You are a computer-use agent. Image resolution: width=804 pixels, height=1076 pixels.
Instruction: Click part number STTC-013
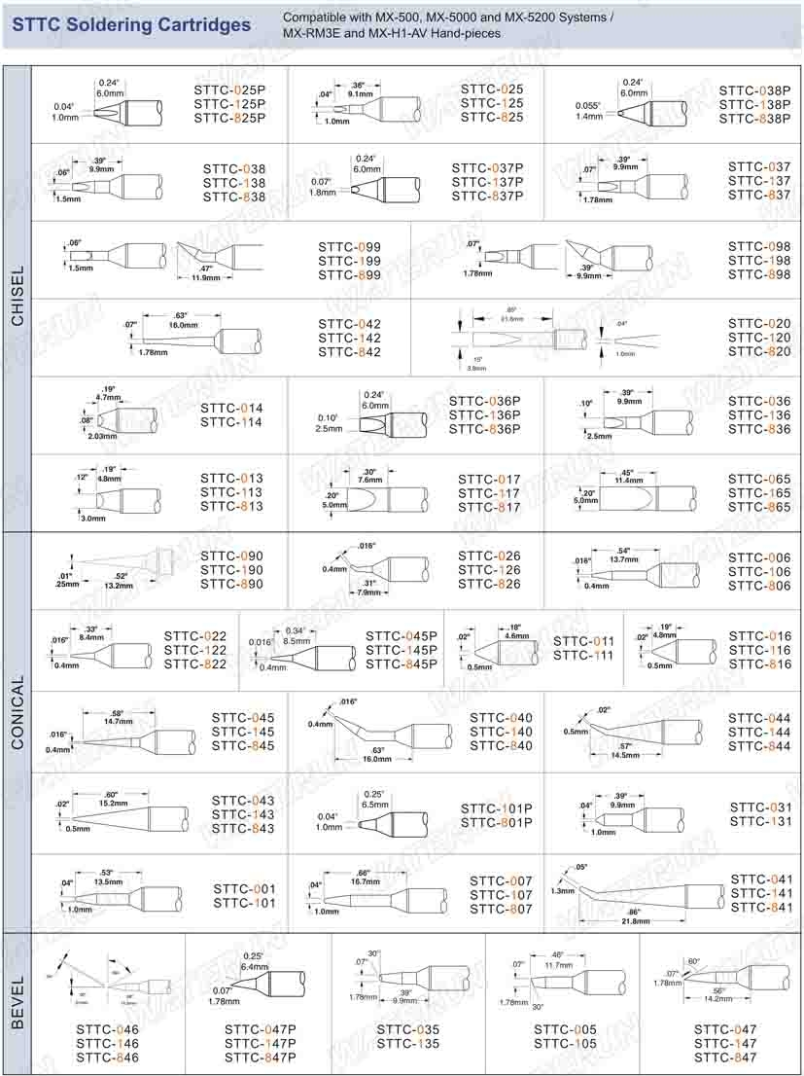[231, 479]
